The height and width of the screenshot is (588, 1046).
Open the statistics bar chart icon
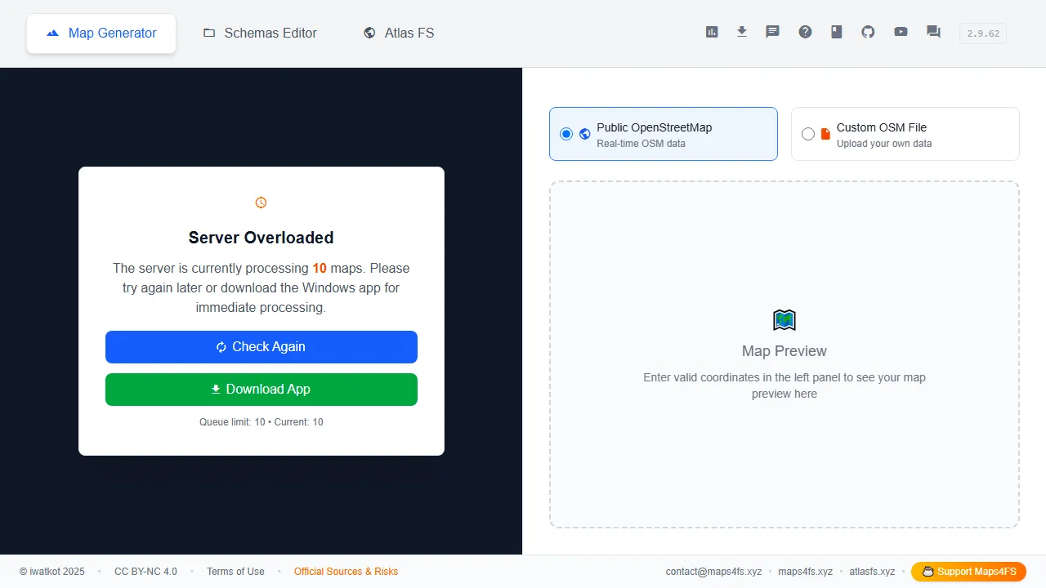712,32
